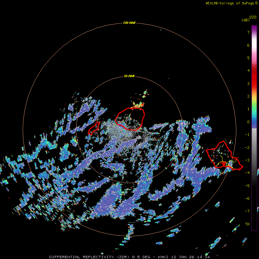Select the 3 value on the color scale
This screenshot has height=259, width=259.
coord(248,83)
